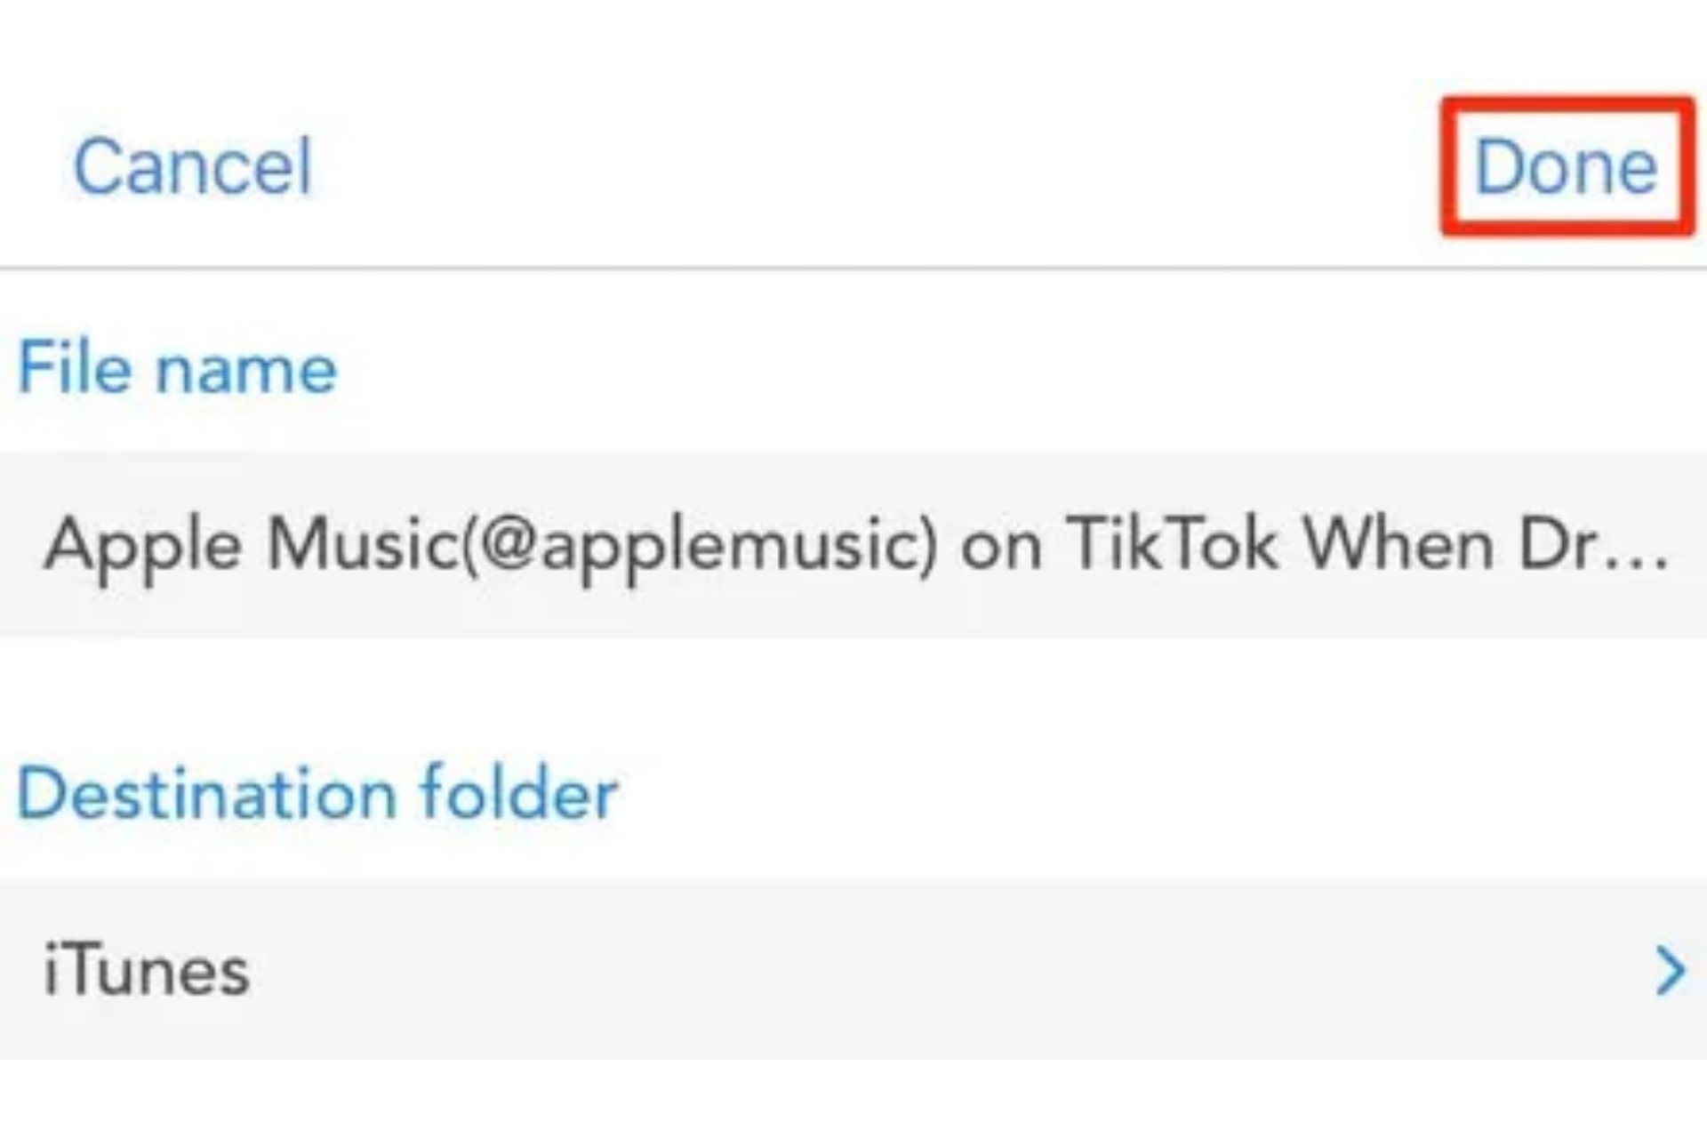
Task: Open the folder picker via right arrow
Action: pos(1670,970)
